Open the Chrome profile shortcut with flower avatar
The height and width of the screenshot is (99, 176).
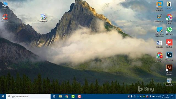[x=169, y=19]
